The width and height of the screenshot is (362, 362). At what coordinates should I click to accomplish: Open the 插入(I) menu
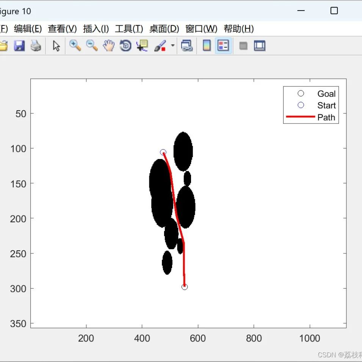pyautogui.click(x=96, y=29)
